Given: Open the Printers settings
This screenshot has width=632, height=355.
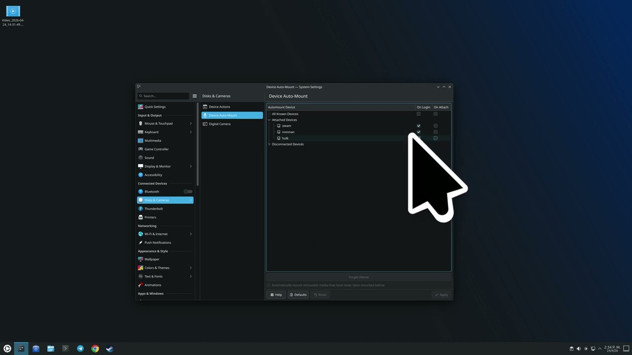Looking at the screenshot, I should click(x=165, y=217).
